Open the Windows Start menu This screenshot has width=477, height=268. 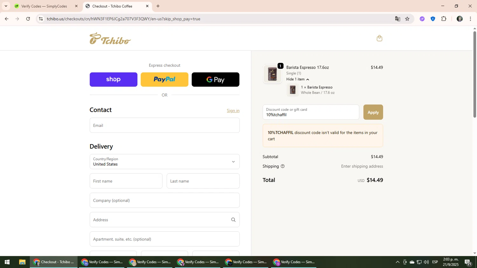7,262
